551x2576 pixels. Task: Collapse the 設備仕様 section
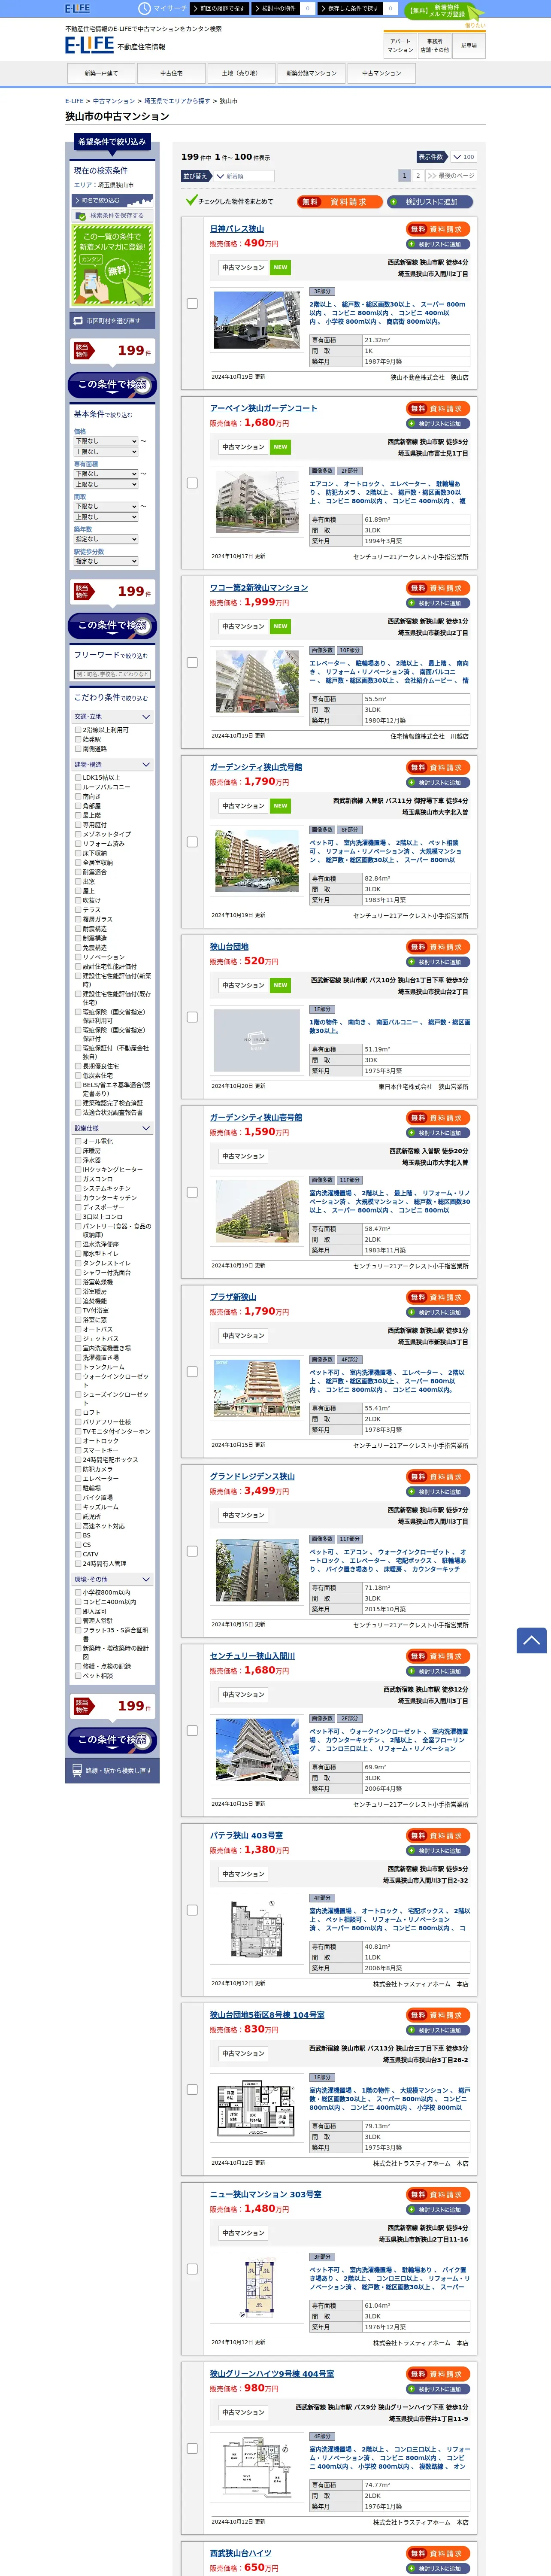[x=112, y=1128]
